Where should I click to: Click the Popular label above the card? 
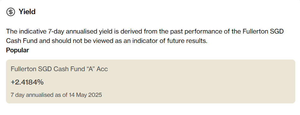coord(17,50)
